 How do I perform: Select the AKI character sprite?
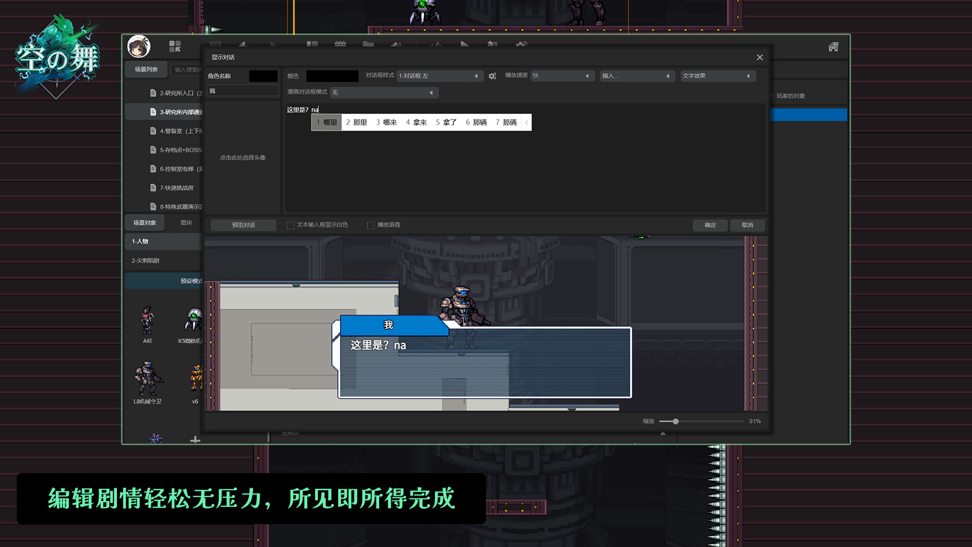pyautogui.click(x=147, y=321)
